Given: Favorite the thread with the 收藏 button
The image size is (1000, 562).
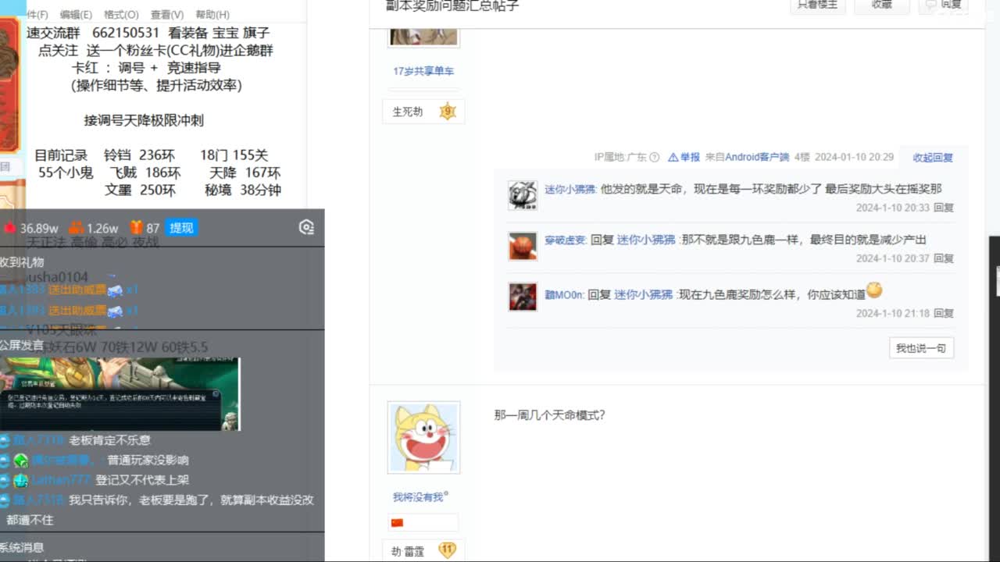Looking at the screenshot, I should (x=882, y=7).
